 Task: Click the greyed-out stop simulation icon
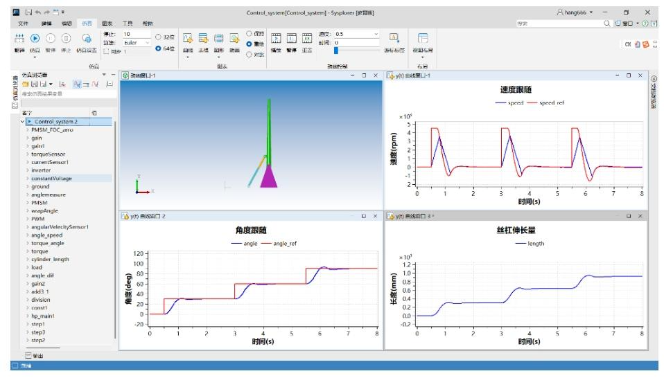coord(66,39)
